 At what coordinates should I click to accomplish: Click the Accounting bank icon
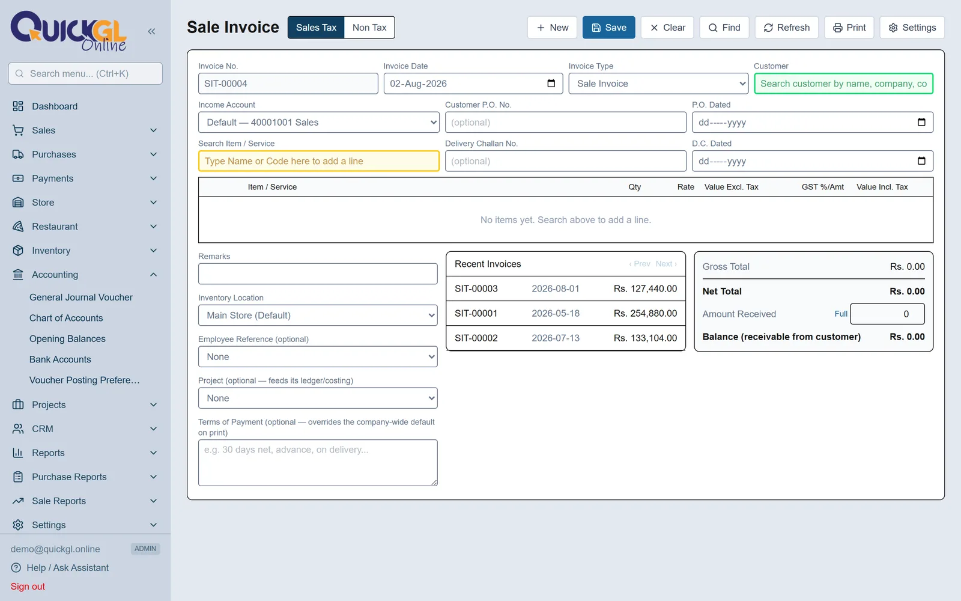pos(18,275)
